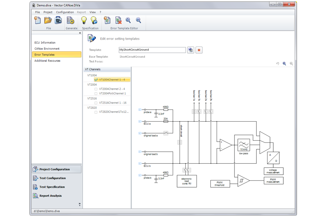Select CANoe Environment in sidebar
Image resolution: width=316 pixels, height=217 pixels.
(57, 49)
